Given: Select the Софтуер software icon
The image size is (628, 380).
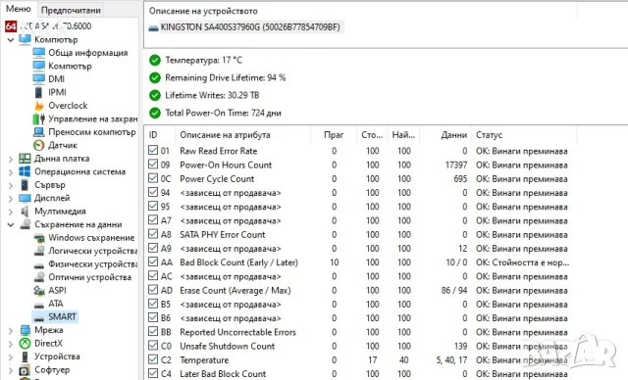Looking at the screenshot, I should tap(25, 370).
